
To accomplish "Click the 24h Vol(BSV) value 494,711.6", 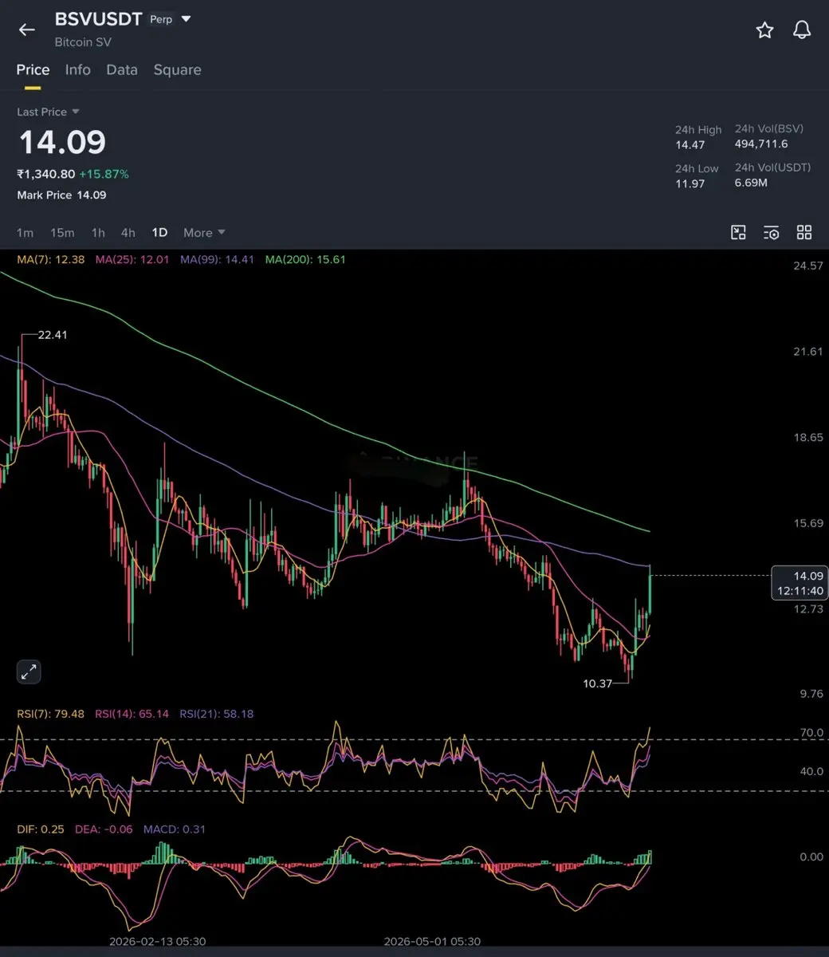I will click(x=761, y=144).
